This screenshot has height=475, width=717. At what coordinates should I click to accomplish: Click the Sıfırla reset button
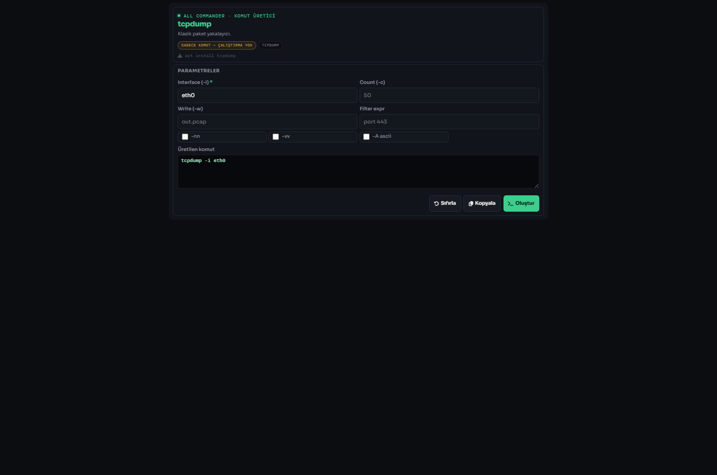click(x=445, y=204)
